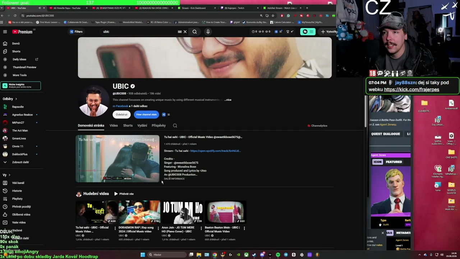Click Přehrát vše for Hudební videa
This screenshot has width=460, height=259.
[124, 194]
